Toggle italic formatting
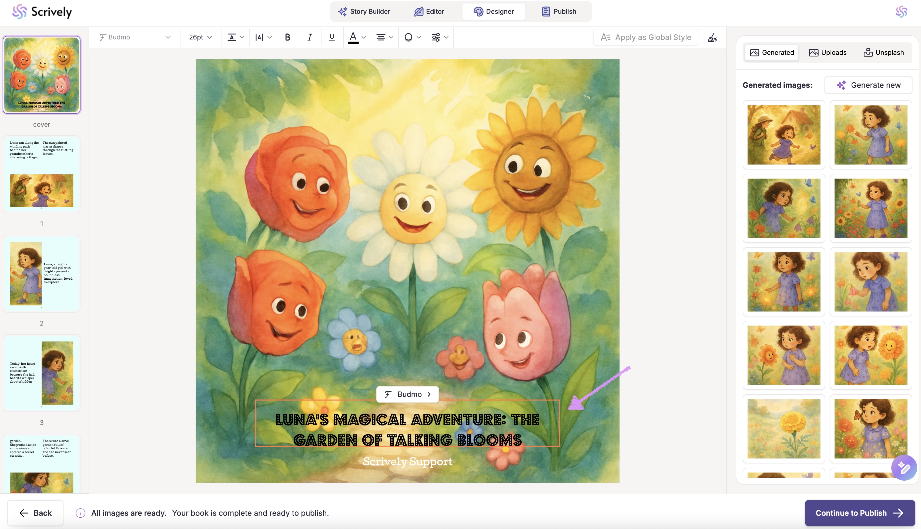This screenshot has width=921, height=529. (x=310, y=37)
